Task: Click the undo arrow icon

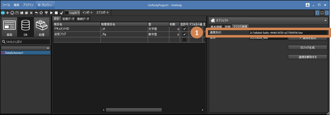Action: pos(36,13)
